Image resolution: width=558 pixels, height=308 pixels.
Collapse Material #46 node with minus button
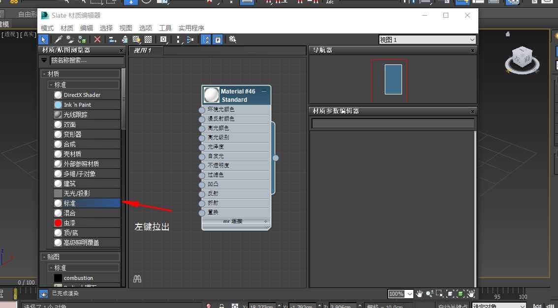click(x=264, y=91)
